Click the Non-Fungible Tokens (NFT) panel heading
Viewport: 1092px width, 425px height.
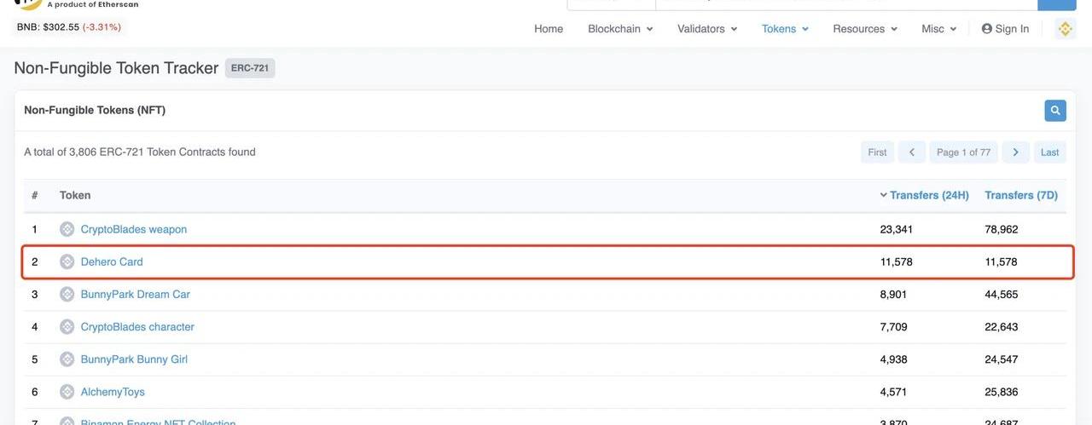click(95, 110)
